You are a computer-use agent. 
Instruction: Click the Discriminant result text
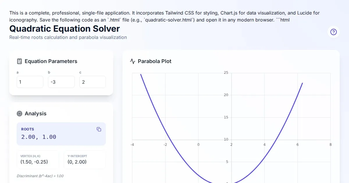(x=40, y=176)
